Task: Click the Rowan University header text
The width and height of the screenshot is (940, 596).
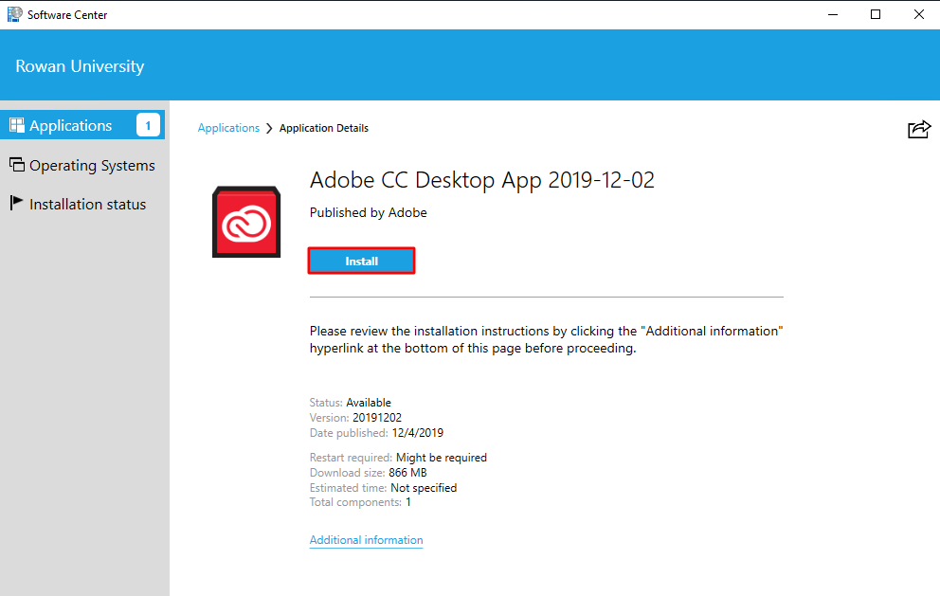Action: click(80, 66)
